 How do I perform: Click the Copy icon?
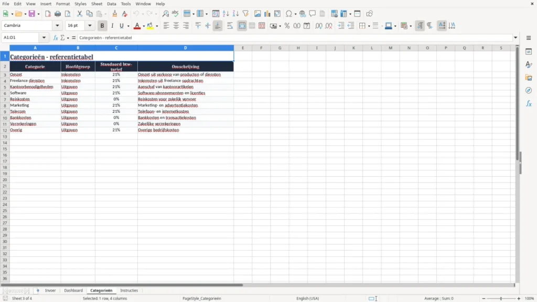[x=89, y=14]
